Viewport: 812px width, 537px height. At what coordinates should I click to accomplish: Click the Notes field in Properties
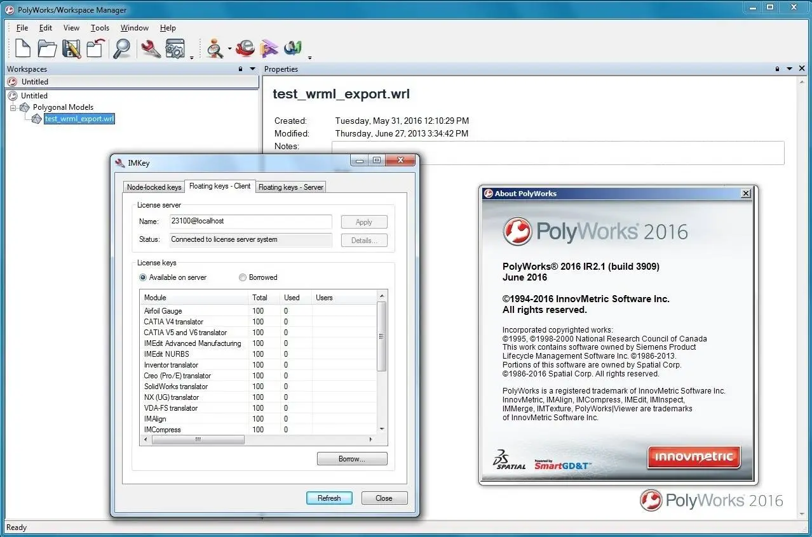pyautogui.click(x=558, y=153)
